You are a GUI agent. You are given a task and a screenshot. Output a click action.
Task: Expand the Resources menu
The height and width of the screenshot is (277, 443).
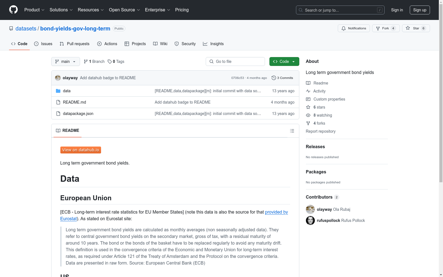tap(91, 10)
